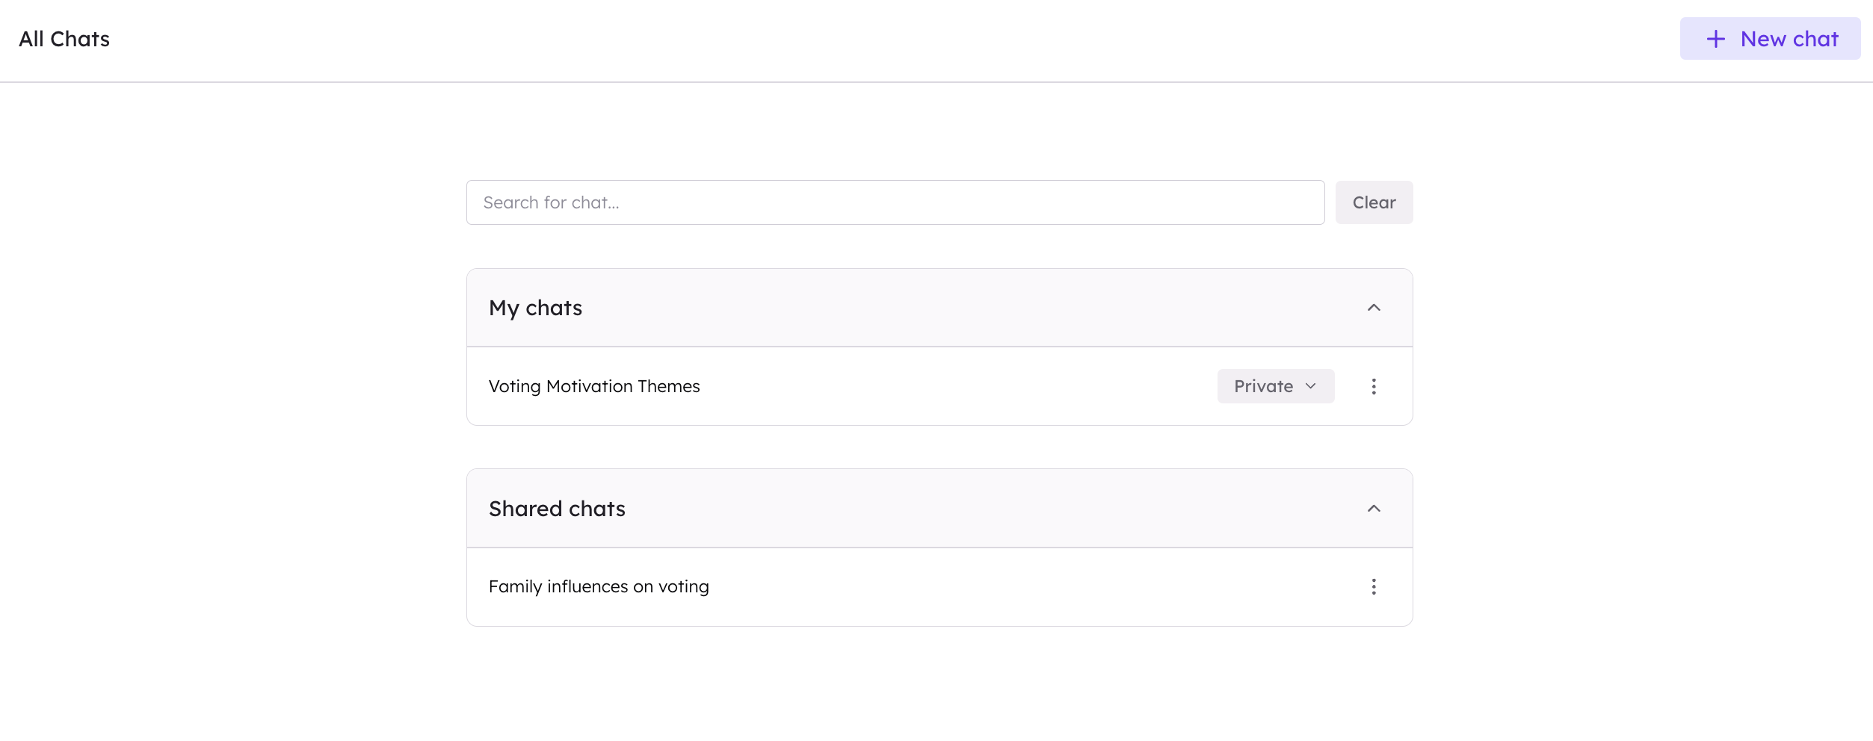
Task: Open the three-dot menu for Family influences on voting
Action: click(x=1374, y=586)
